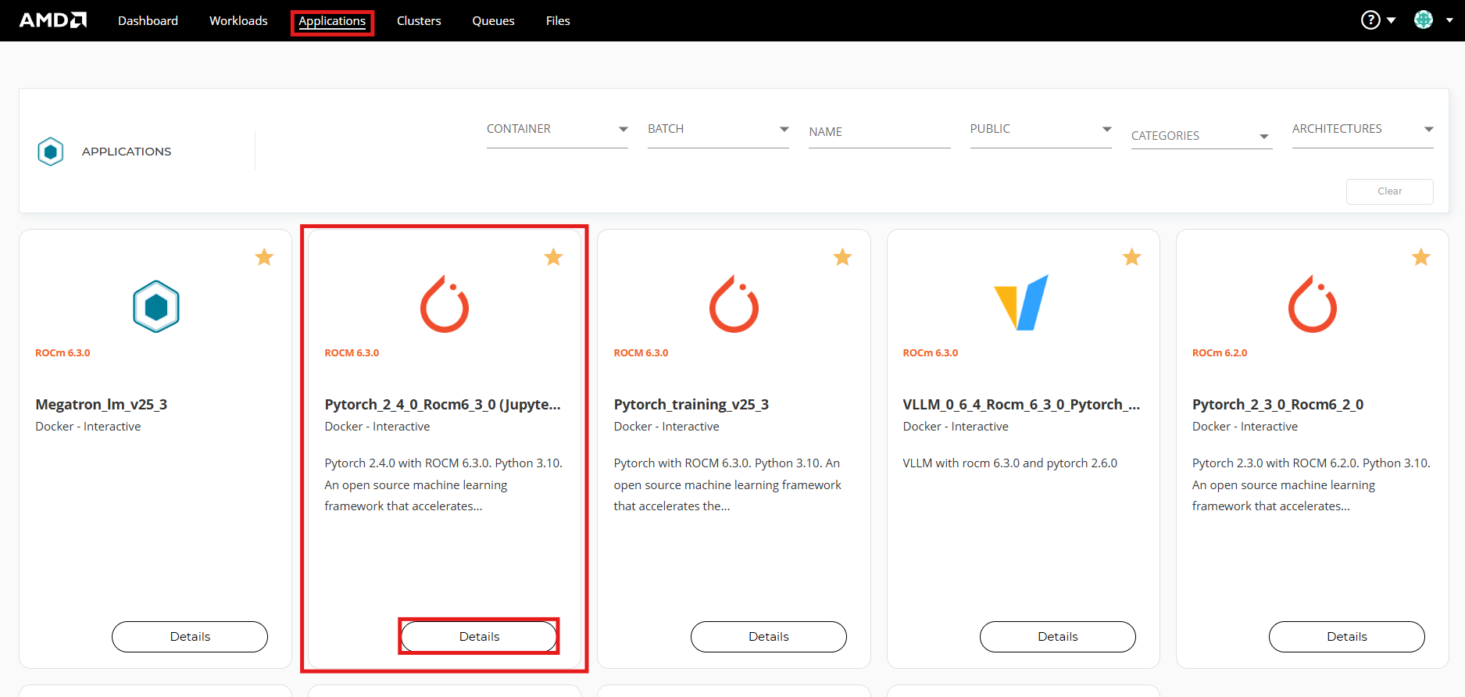Click the Megatron_lm_v25_3 hexagon logo

tap(156, 306)
